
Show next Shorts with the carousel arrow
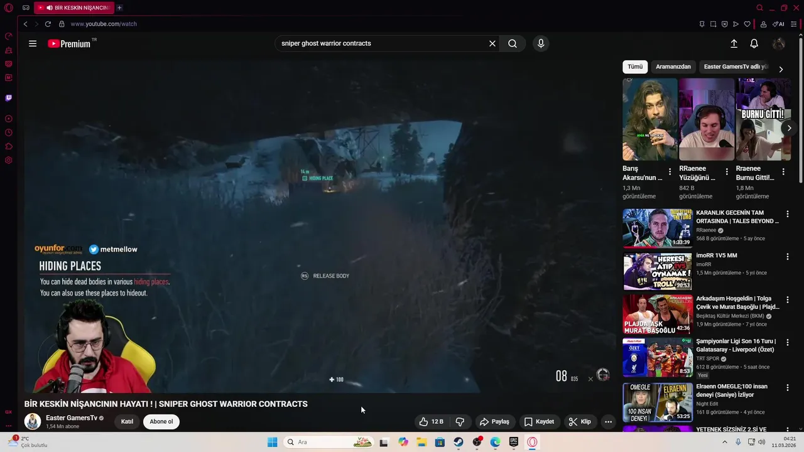pos(789,128)
